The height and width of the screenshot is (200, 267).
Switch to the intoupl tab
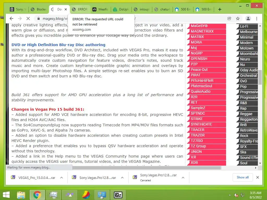(142, 9)
